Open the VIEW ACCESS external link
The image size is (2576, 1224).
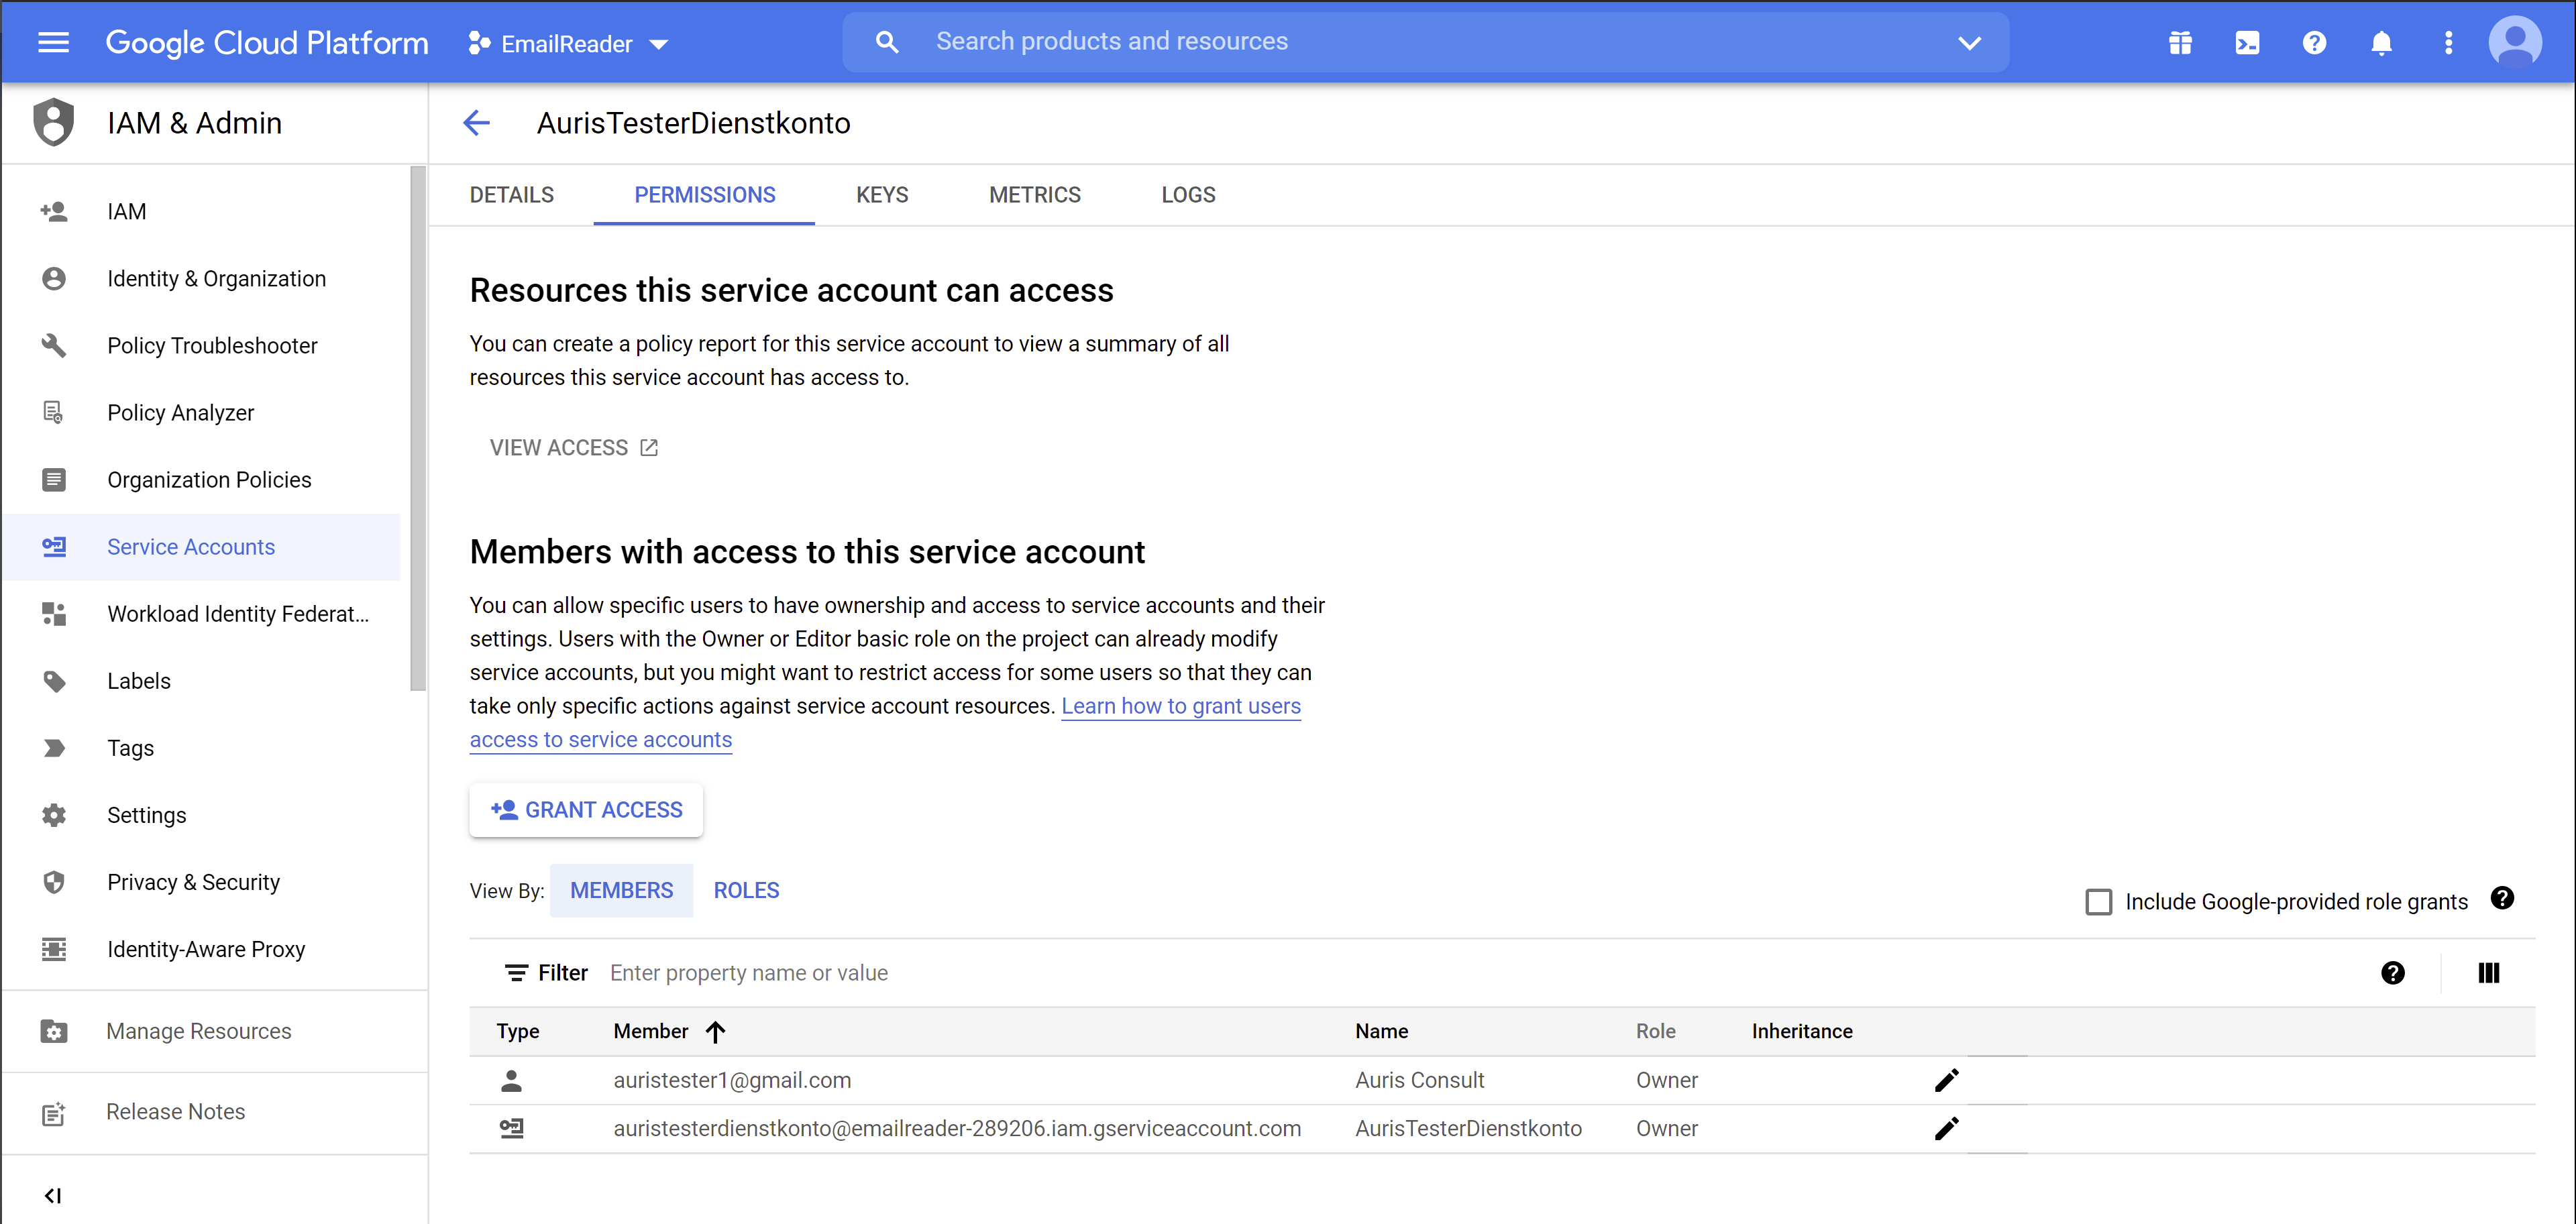click(x=574, y=448)
